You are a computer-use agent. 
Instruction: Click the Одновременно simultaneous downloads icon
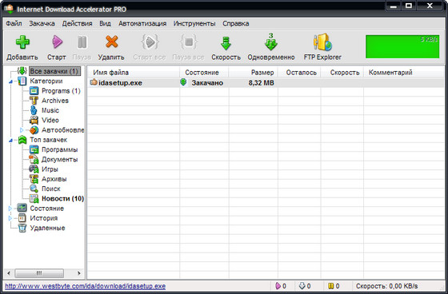(270, 42)
